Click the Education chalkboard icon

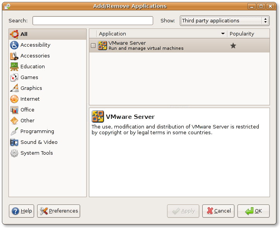click(14, 67)
